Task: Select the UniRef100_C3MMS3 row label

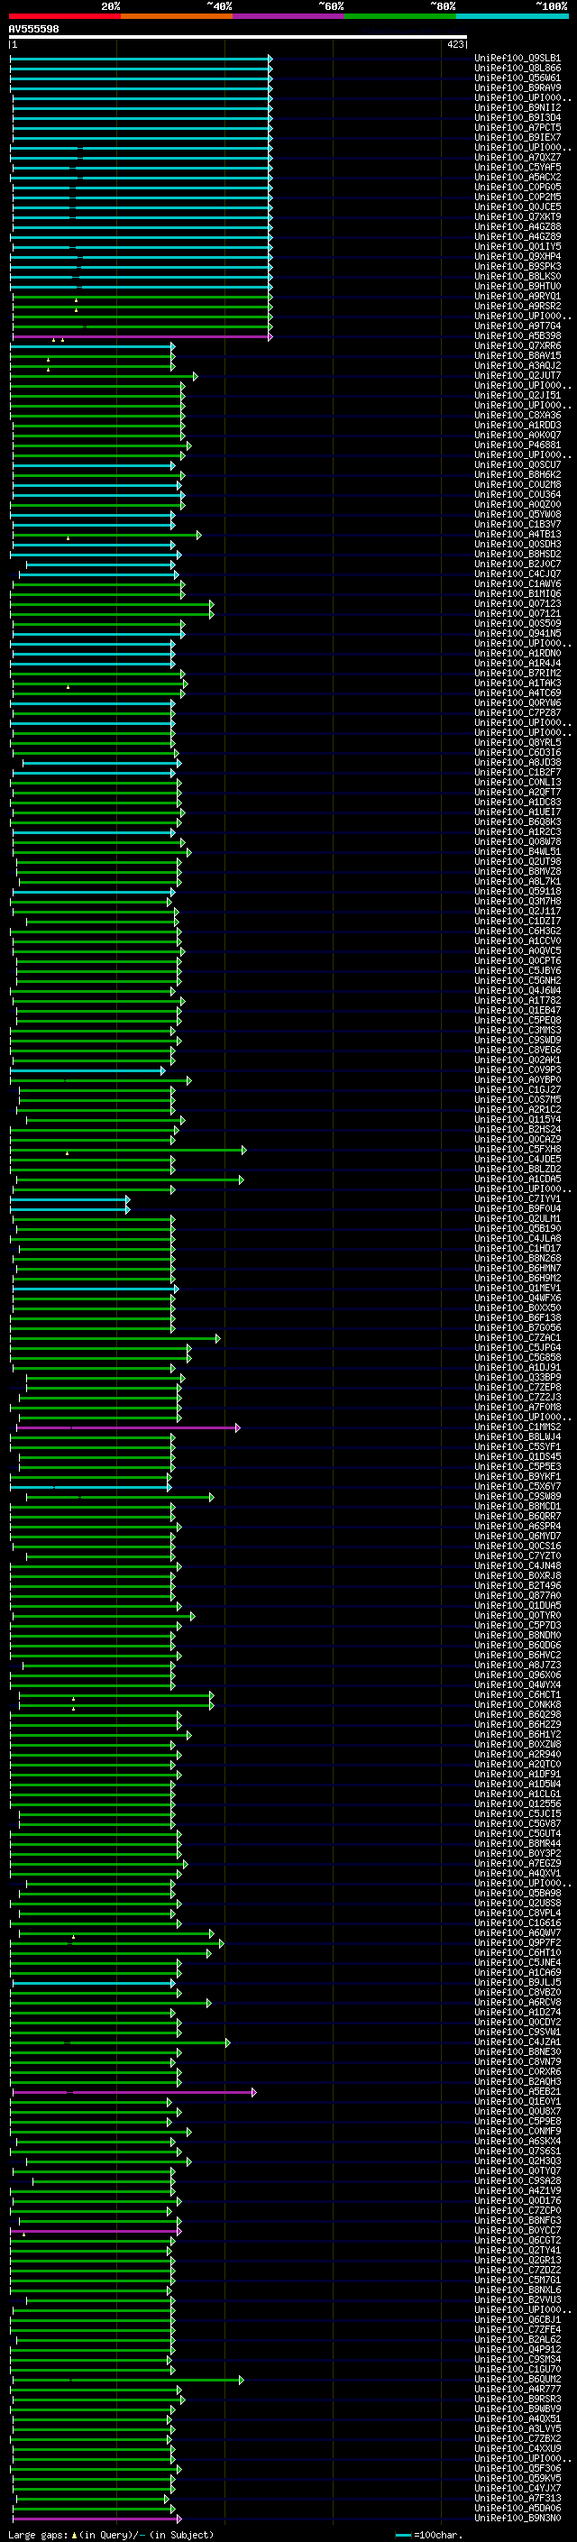Action: [x=517, y=1029]
